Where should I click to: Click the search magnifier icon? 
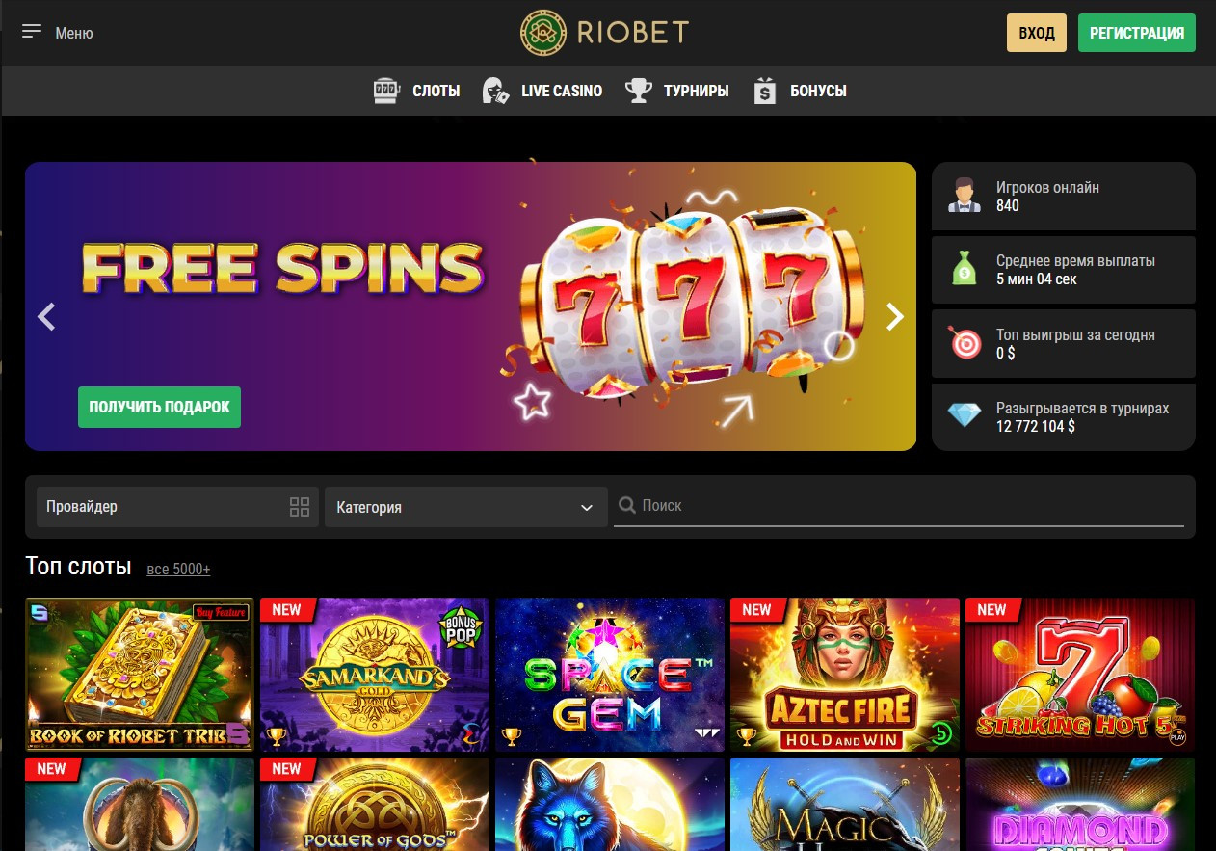[x=626, y=505]
